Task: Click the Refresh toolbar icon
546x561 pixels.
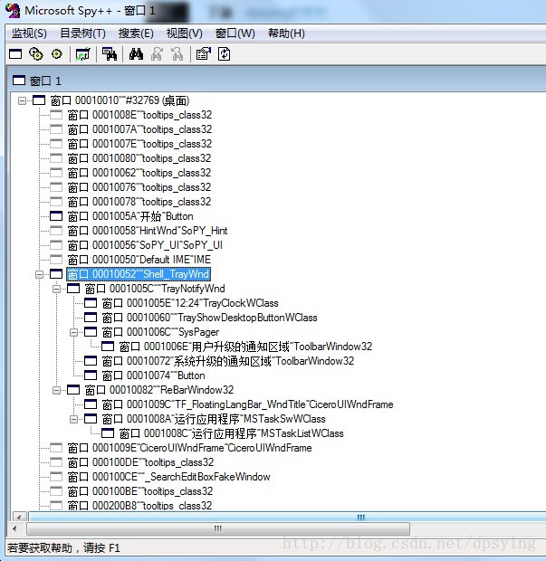Action: (225, 54)
